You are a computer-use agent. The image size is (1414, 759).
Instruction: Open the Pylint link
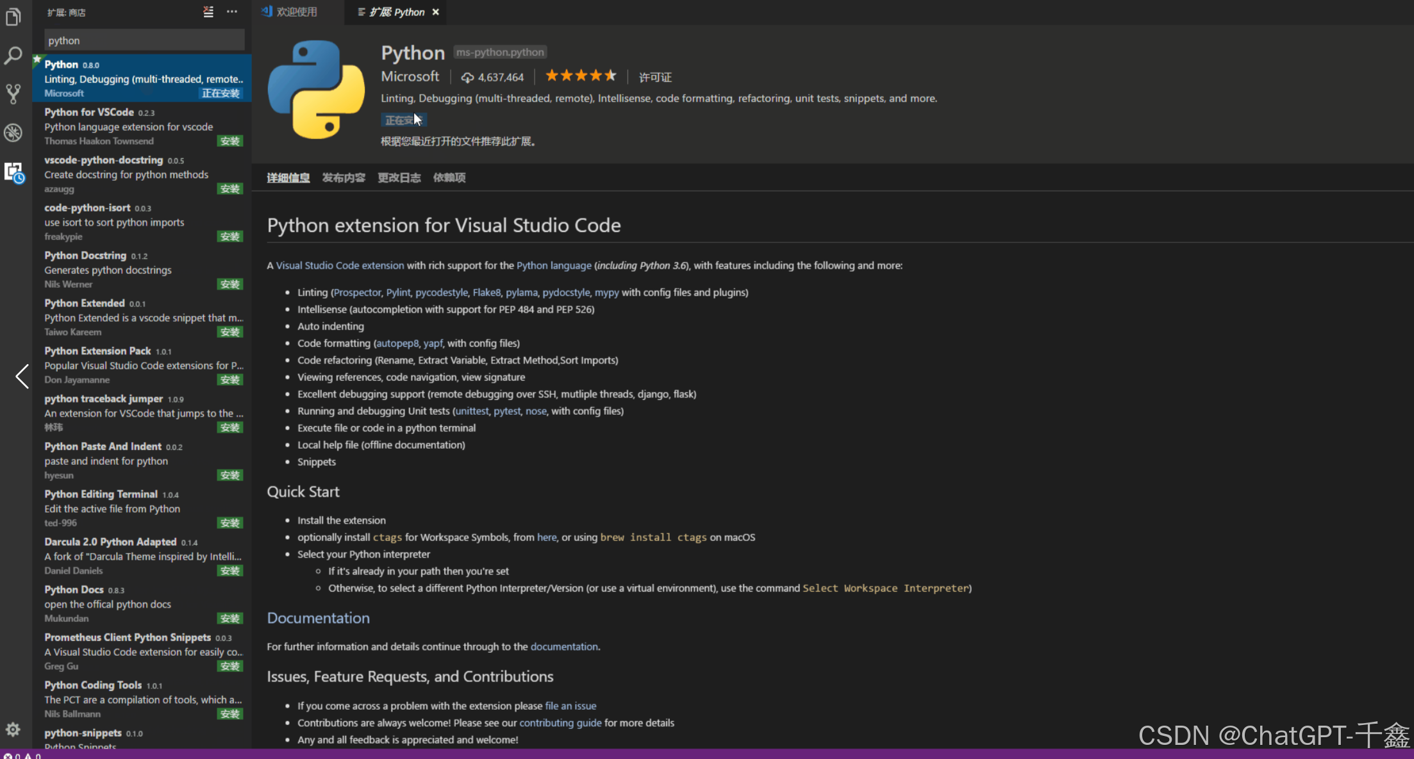tap(398, 292)
